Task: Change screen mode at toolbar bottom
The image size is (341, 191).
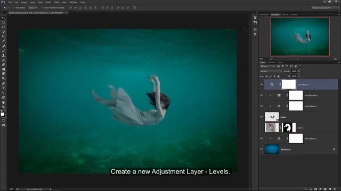Action: (x=3, y=125)
